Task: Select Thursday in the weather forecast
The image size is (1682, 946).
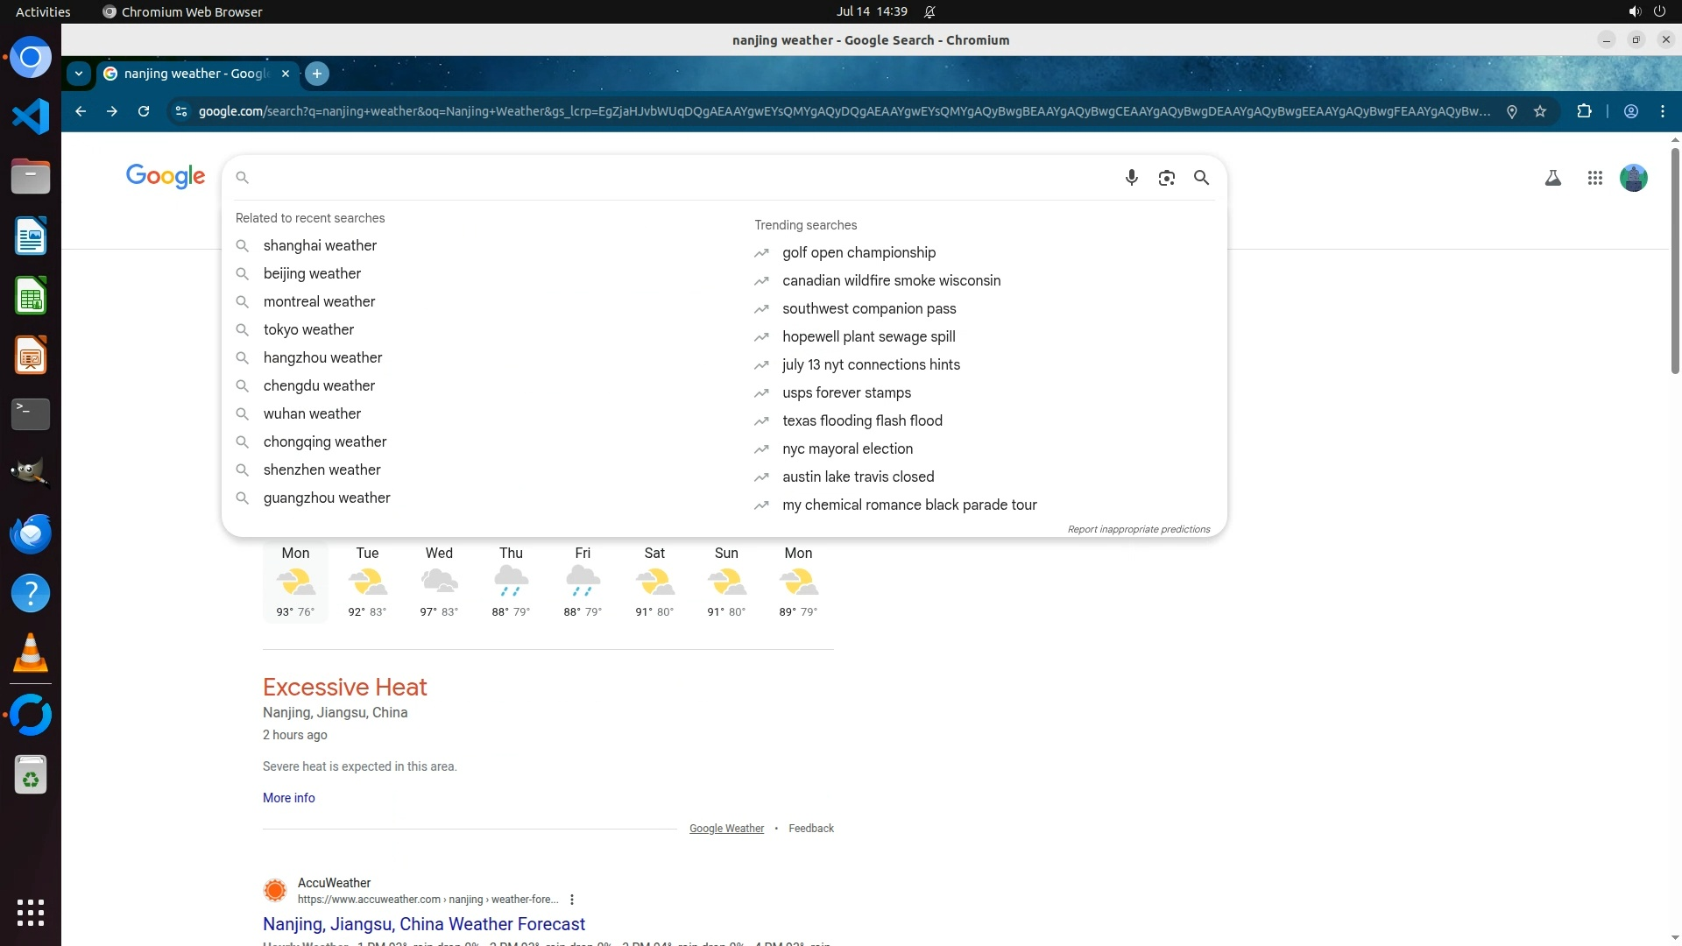Action: point(511,582)
